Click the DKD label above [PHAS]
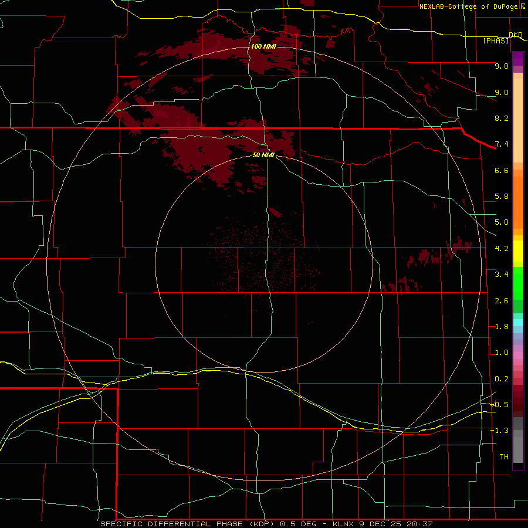Viewport: 528px width, 528px height. pyautogui.click(x=516, y=35)
